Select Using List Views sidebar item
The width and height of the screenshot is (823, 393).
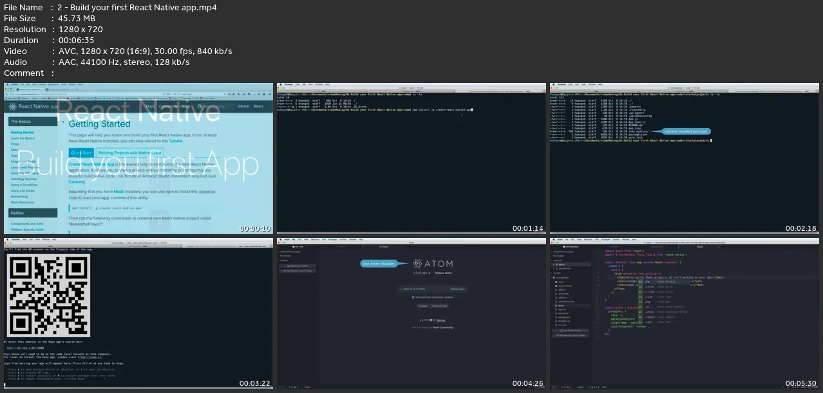coord(23,190)
